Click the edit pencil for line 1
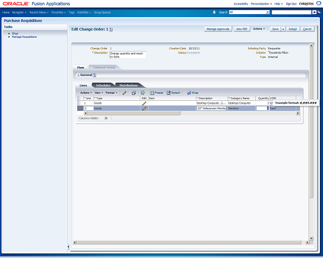 coord(144,103)
